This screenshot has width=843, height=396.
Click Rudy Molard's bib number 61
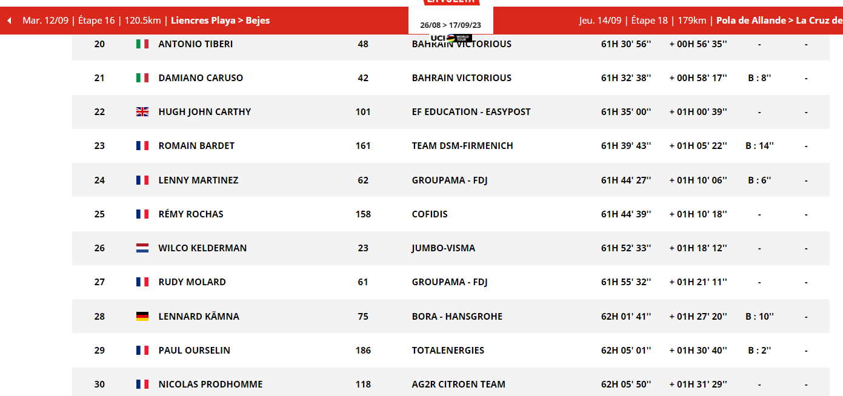pos(363,282)
